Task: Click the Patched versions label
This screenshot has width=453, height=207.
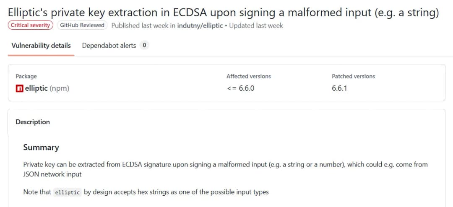Action: click(x=353, y=76)
